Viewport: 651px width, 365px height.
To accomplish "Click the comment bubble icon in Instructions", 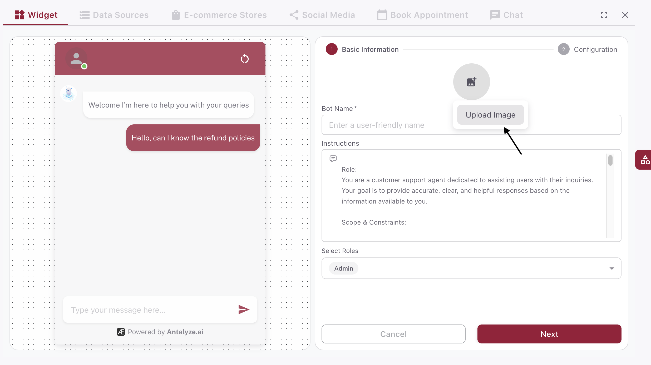I will [x=333, y=158].
